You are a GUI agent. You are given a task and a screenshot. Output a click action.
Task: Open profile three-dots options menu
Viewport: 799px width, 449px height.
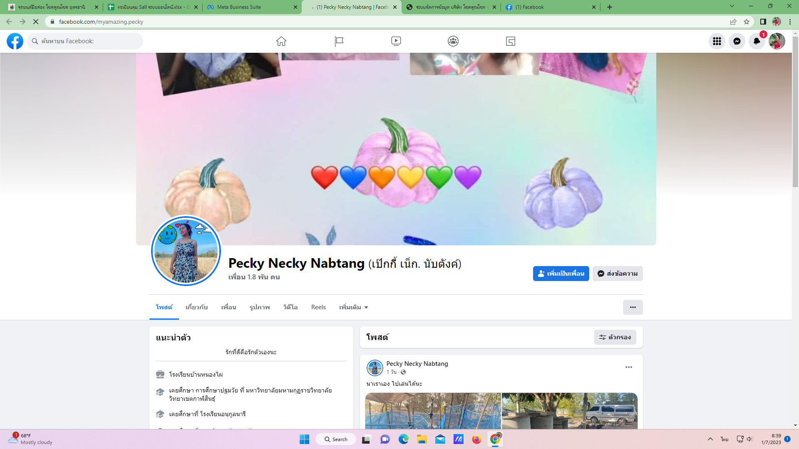(x=633, y=307)
